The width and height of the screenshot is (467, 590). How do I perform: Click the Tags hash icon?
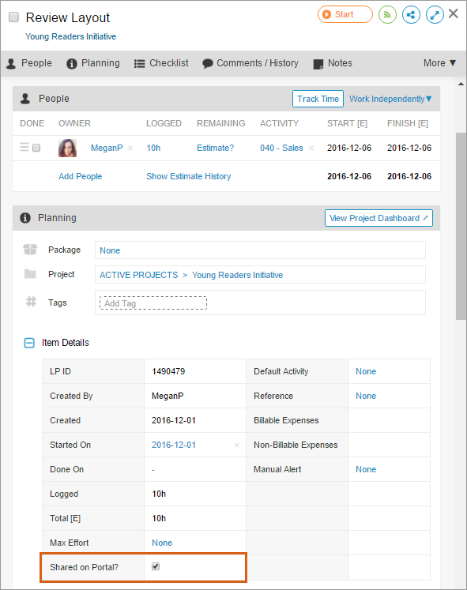tap(31, 302)
